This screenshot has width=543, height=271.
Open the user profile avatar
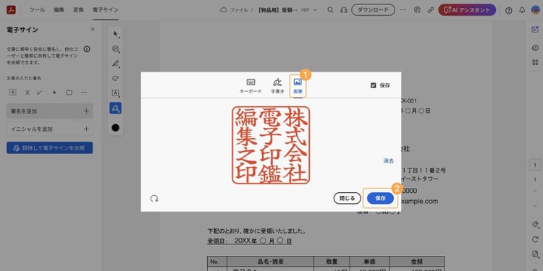(535, 10)
